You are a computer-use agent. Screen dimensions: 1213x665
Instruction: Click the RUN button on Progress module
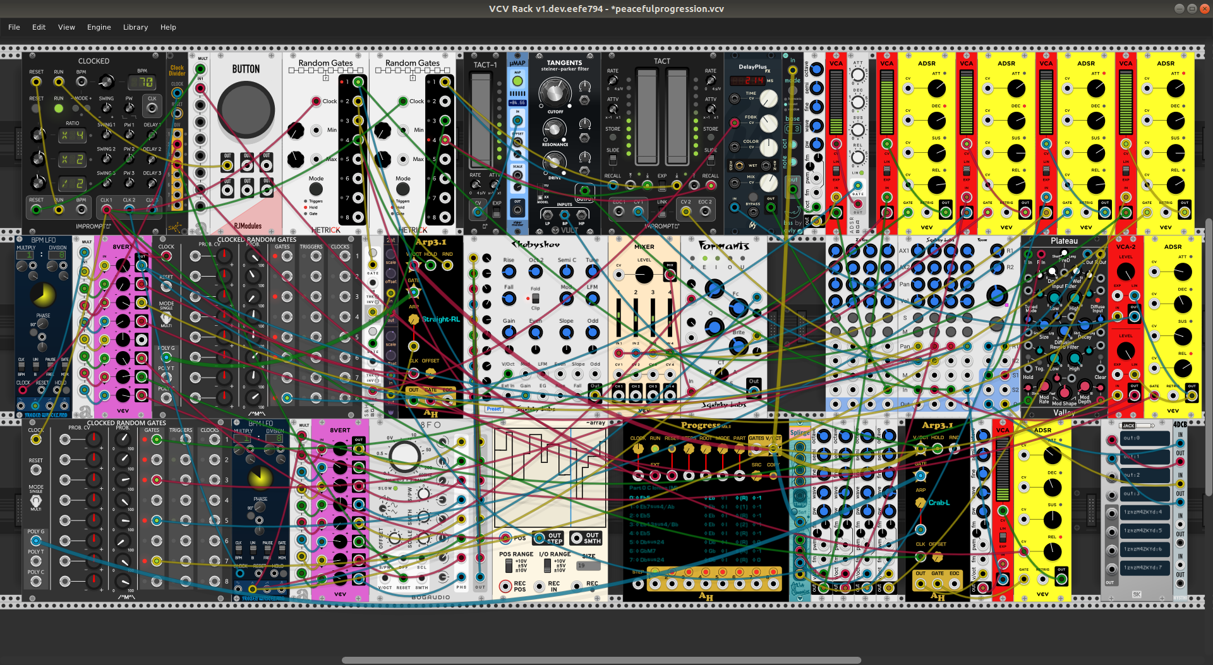(x=655, y=449)
